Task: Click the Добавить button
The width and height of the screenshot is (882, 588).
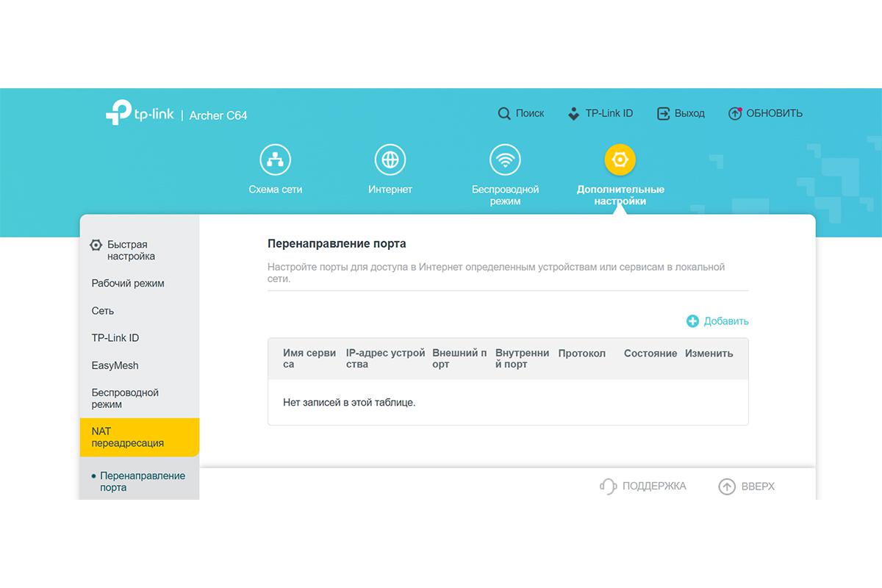Action: click(x=718, y=321)
